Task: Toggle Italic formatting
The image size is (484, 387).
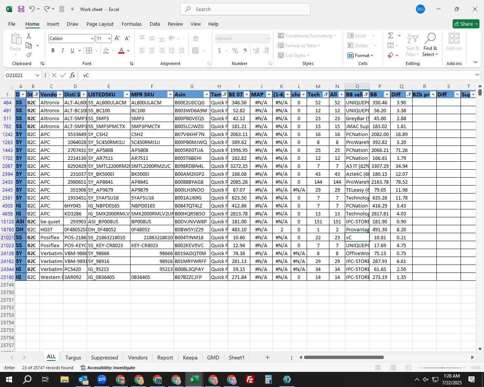Action: [x=62, y=50]
